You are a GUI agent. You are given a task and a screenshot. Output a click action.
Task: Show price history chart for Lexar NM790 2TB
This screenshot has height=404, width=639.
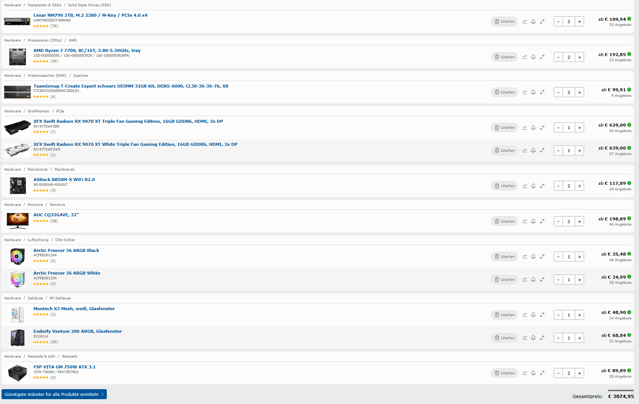click(x=525, y=22)
